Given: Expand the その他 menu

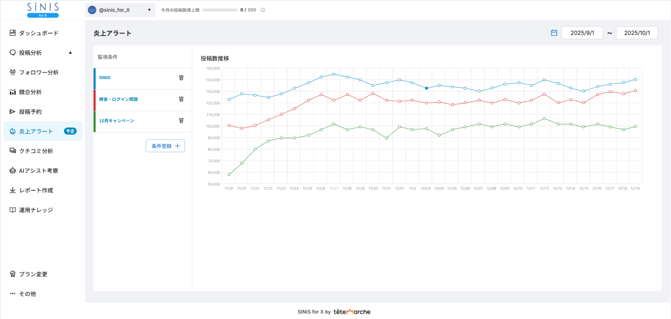Looking at the screenshot, I should (x=27, y=294).
